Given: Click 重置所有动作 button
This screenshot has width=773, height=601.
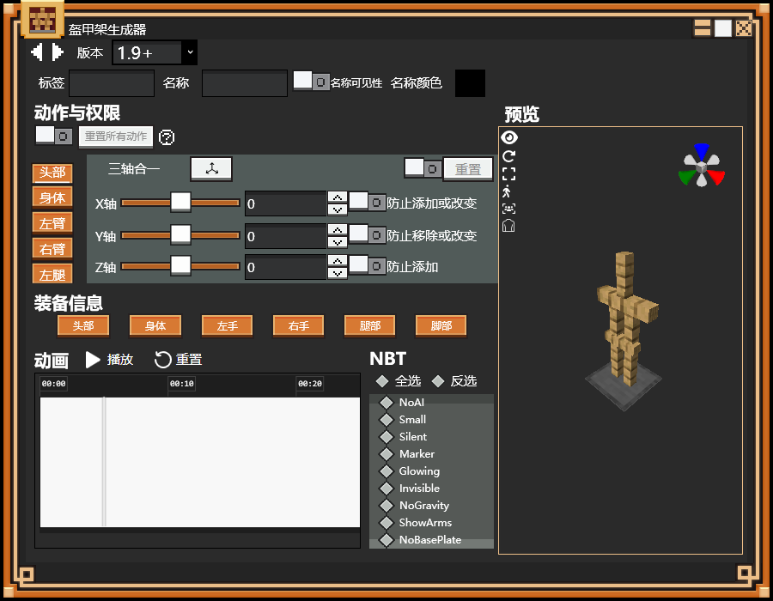Looking at the screenshot, I should 116,137.
